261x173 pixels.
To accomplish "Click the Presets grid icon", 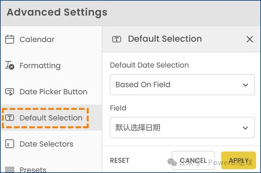I will 9,169.
